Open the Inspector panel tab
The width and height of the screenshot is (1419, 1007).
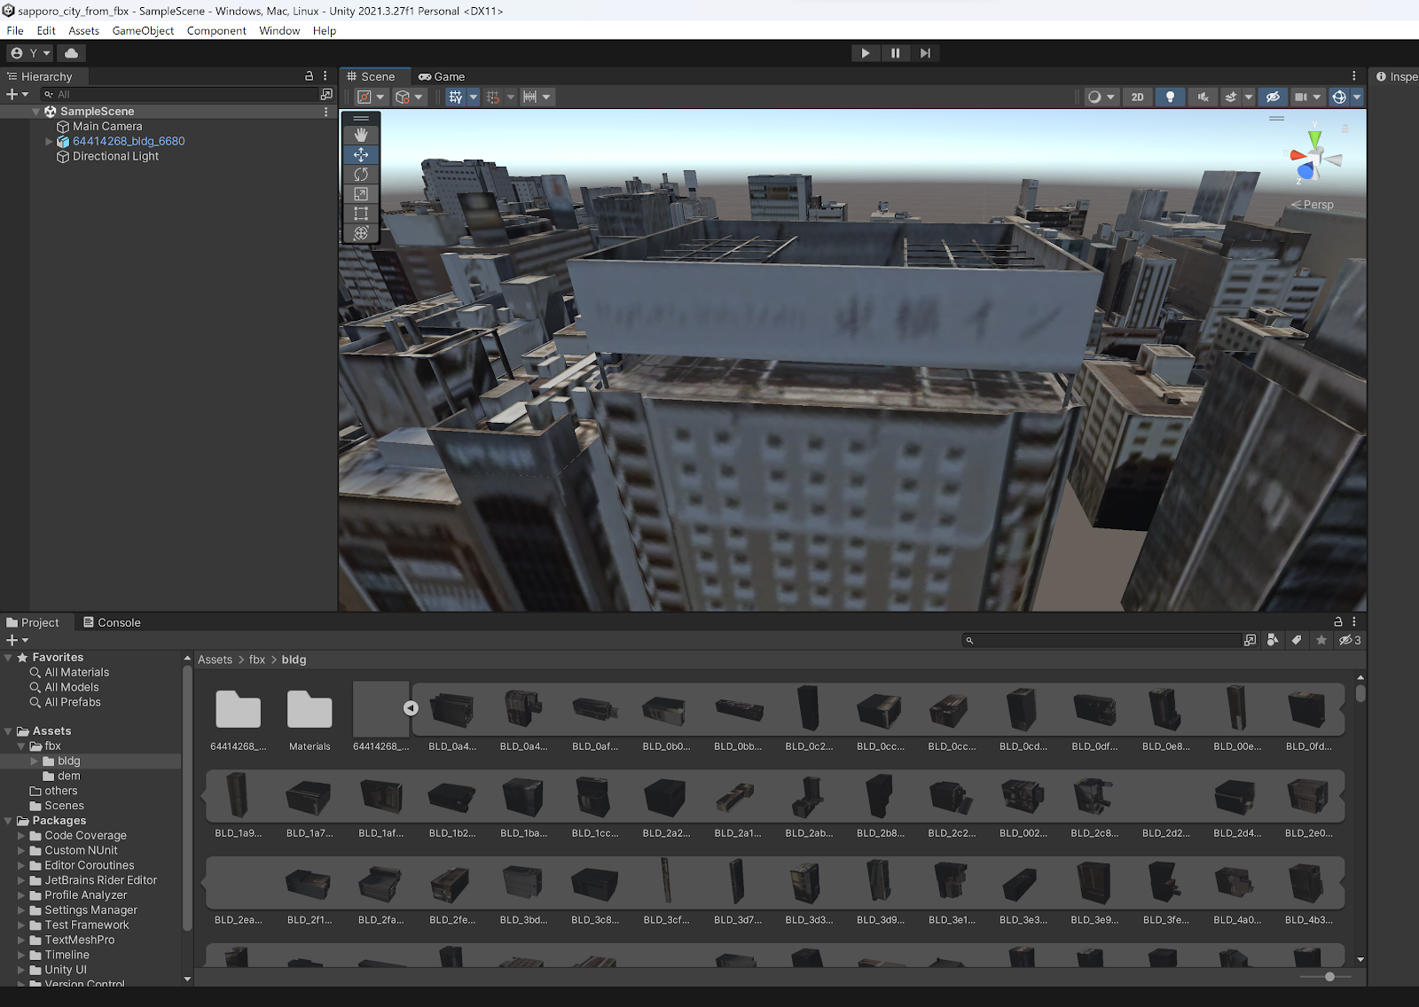coord(1396,77)
